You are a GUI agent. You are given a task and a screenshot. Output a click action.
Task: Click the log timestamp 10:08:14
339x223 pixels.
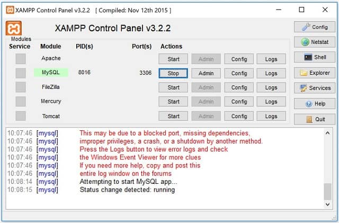[x=20, y=182]
